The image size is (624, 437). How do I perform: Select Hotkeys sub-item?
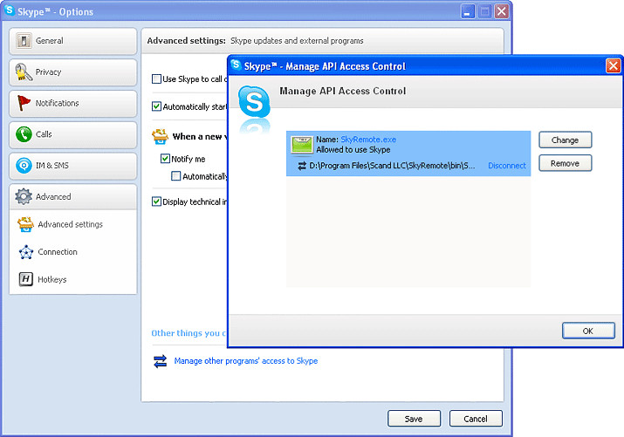[51, 279]
